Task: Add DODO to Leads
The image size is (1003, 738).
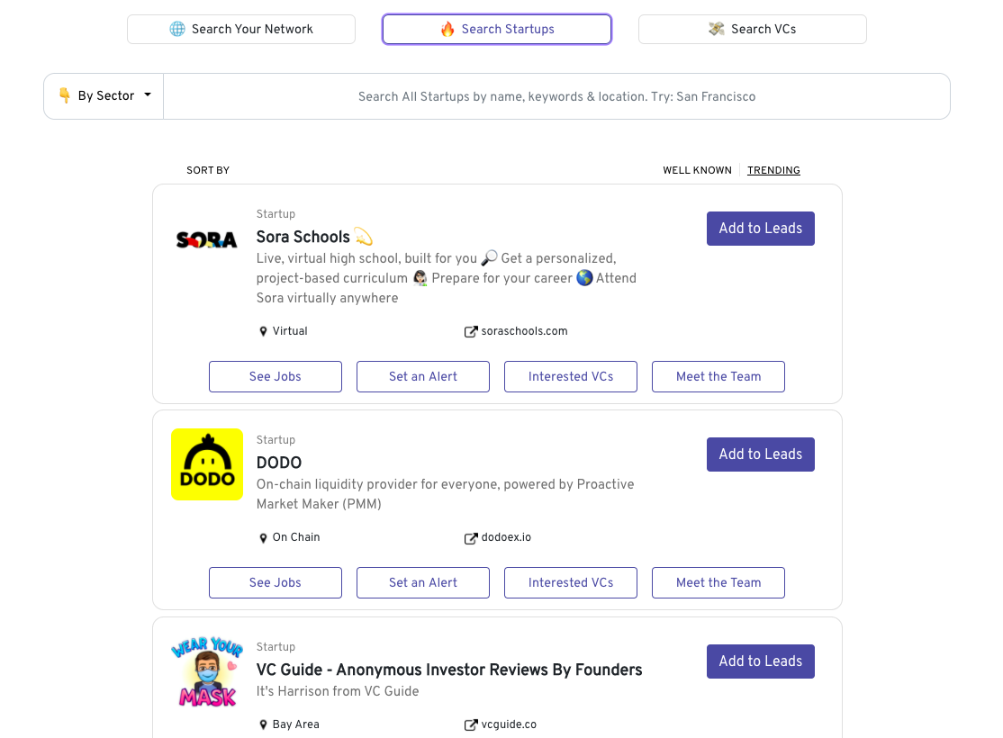Action: click(761, 454)
